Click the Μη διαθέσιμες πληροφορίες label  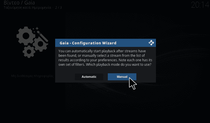pyautogui.click(x=32, y=76)
